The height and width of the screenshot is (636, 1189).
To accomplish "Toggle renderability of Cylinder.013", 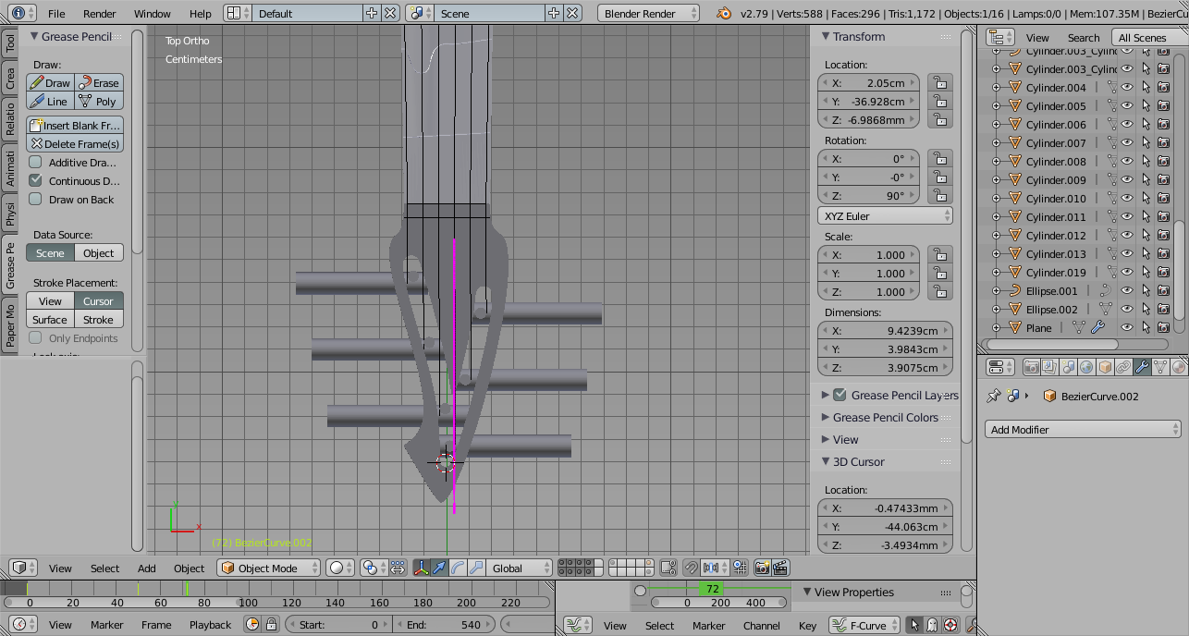I will (1163, 253).
